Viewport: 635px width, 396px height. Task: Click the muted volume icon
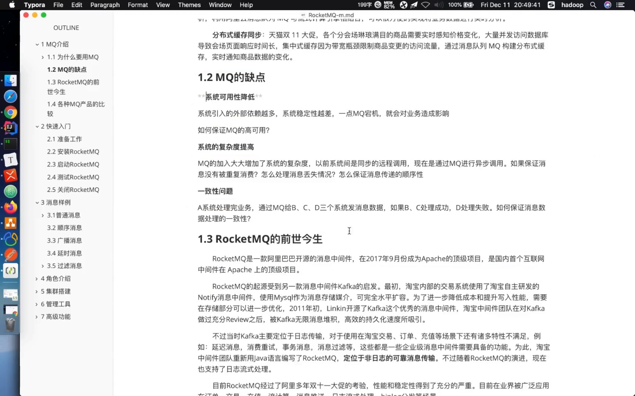[x=438, y=5]
